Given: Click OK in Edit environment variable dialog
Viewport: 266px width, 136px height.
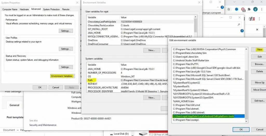Looking at the screenshot, I should coord(241,130).
